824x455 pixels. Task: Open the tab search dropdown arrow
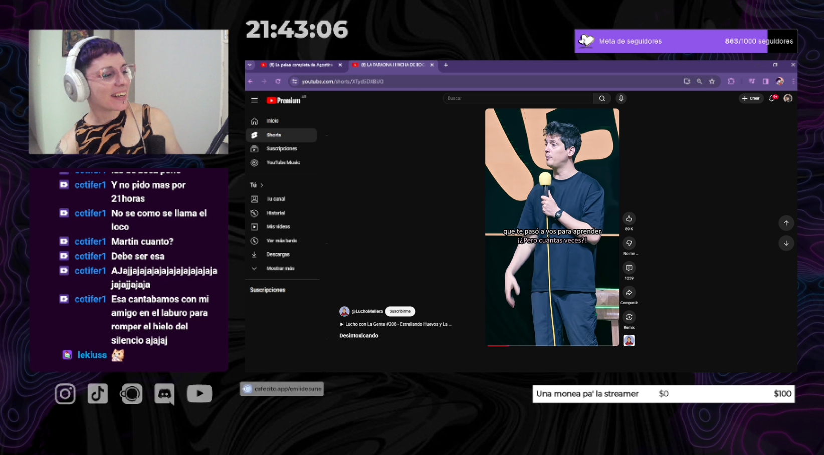[250, 65]
